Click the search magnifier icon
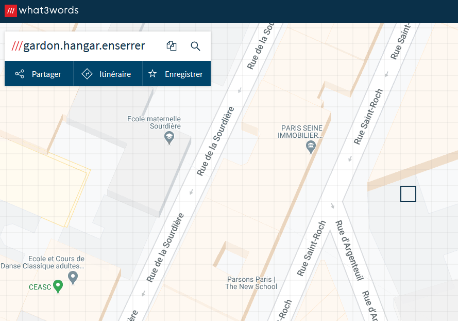The height and width of the screenshot is (321, 458). pos(195,46)
